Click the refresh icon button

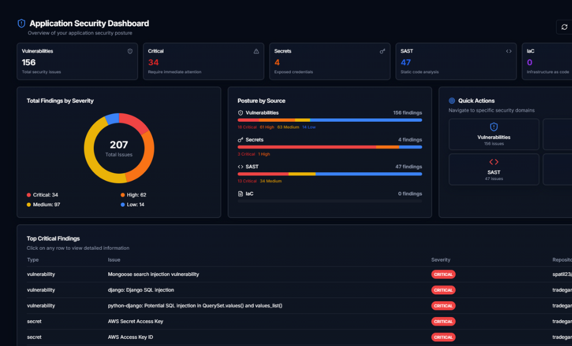click(x=564, y=27)
